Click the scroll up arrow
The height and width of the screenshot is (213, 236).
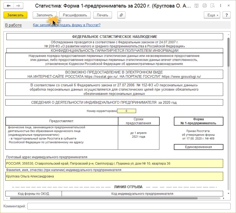(228, 34)
